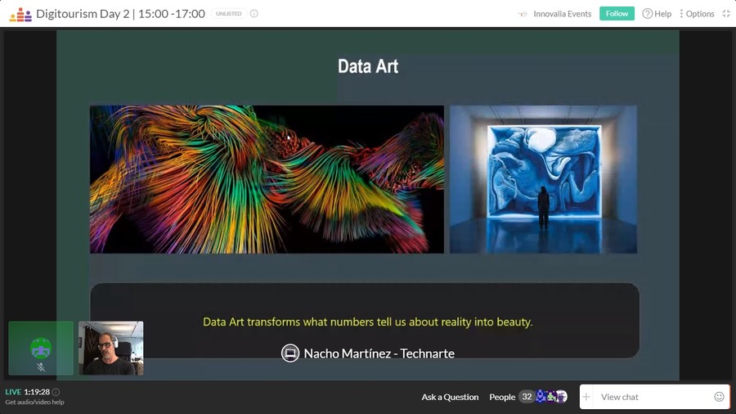Click the Follow button
This screenshot has height=414, width=736.
pos(617,14)
